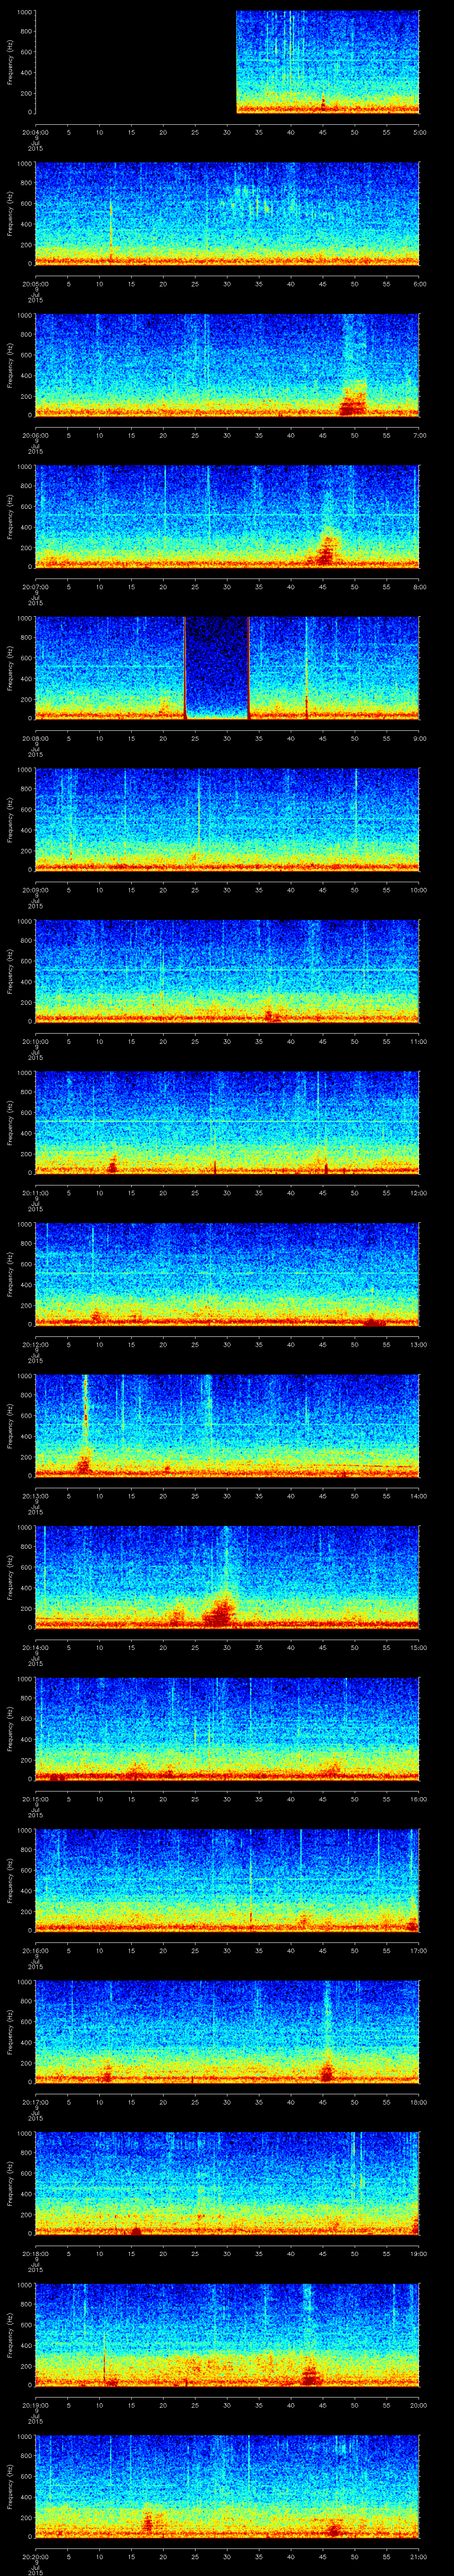
Task: Click the small red burst in the 20:11:00 spectrogram
Action: pyautogui.click(x=113, y=1163)
